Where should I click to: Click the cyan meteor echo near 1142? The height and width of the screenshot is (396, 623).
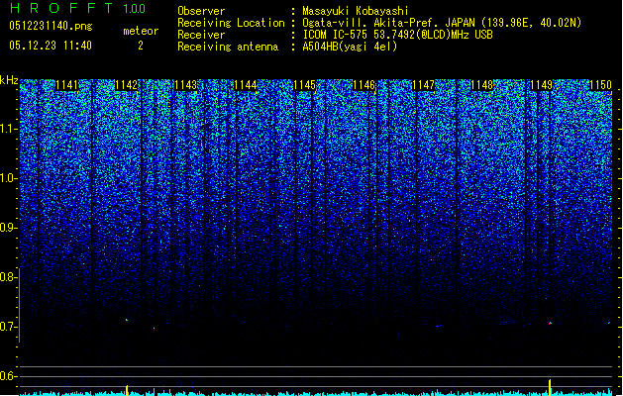[x=127, y=320]
